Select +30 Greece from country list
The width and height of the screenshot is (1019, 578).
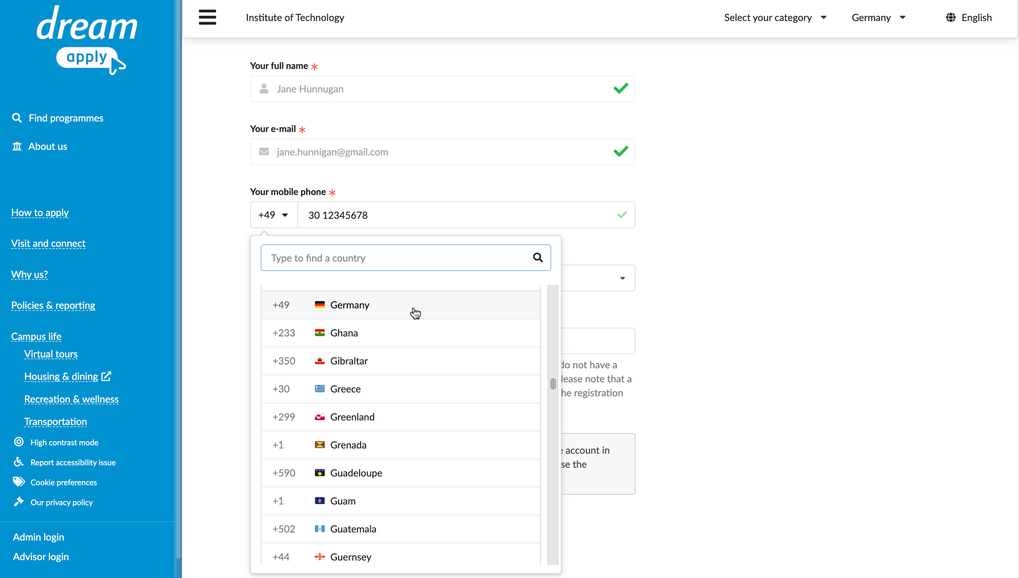(x=400, y=389)
